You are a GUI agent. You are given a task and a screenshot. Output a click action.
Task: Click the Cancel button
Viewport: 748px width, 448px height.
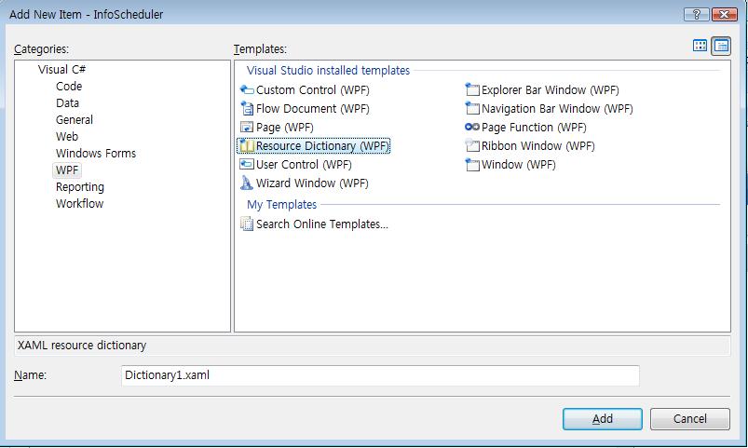pos(690,419)
